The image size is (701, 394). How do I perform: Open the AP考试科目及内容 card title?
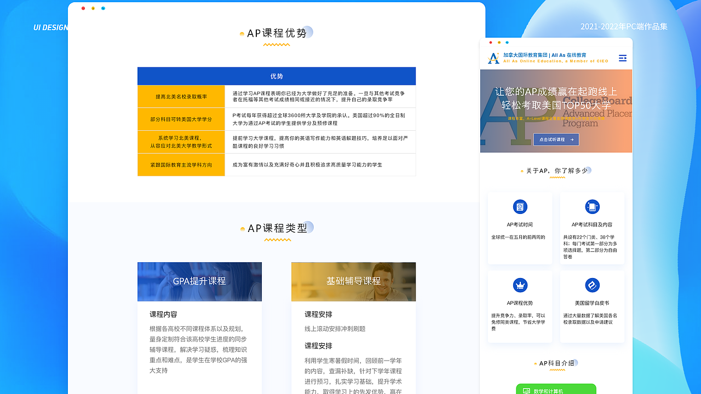[592, 224]
